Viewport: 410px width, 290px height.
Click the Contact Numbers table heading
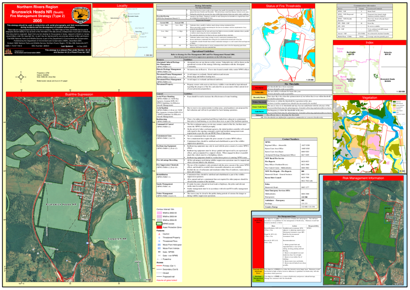291,139
